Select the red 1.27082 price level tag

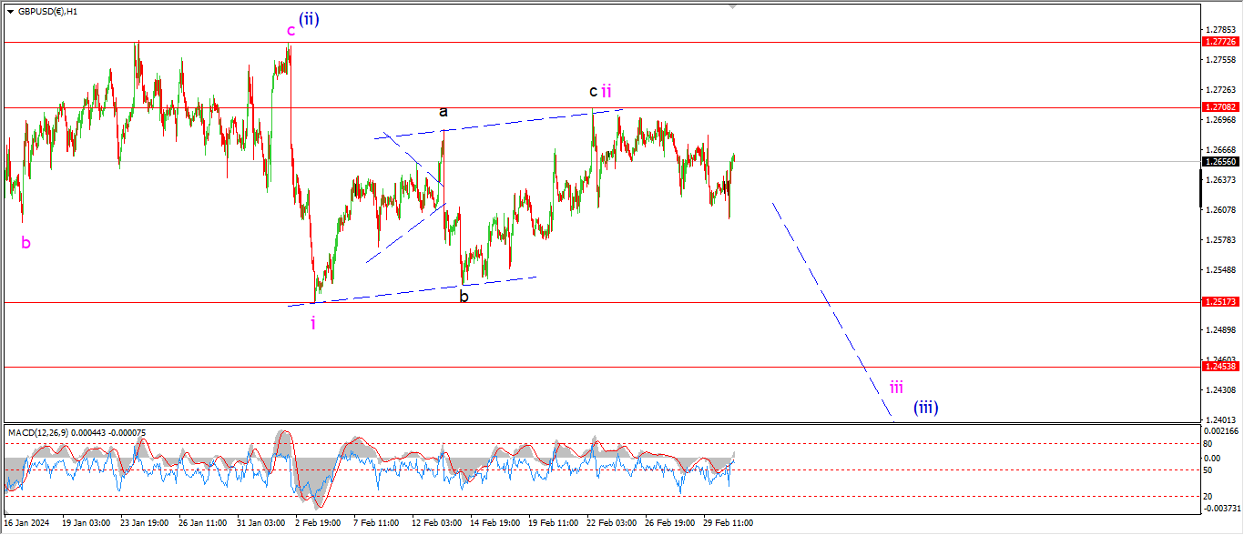point(1219,107)
